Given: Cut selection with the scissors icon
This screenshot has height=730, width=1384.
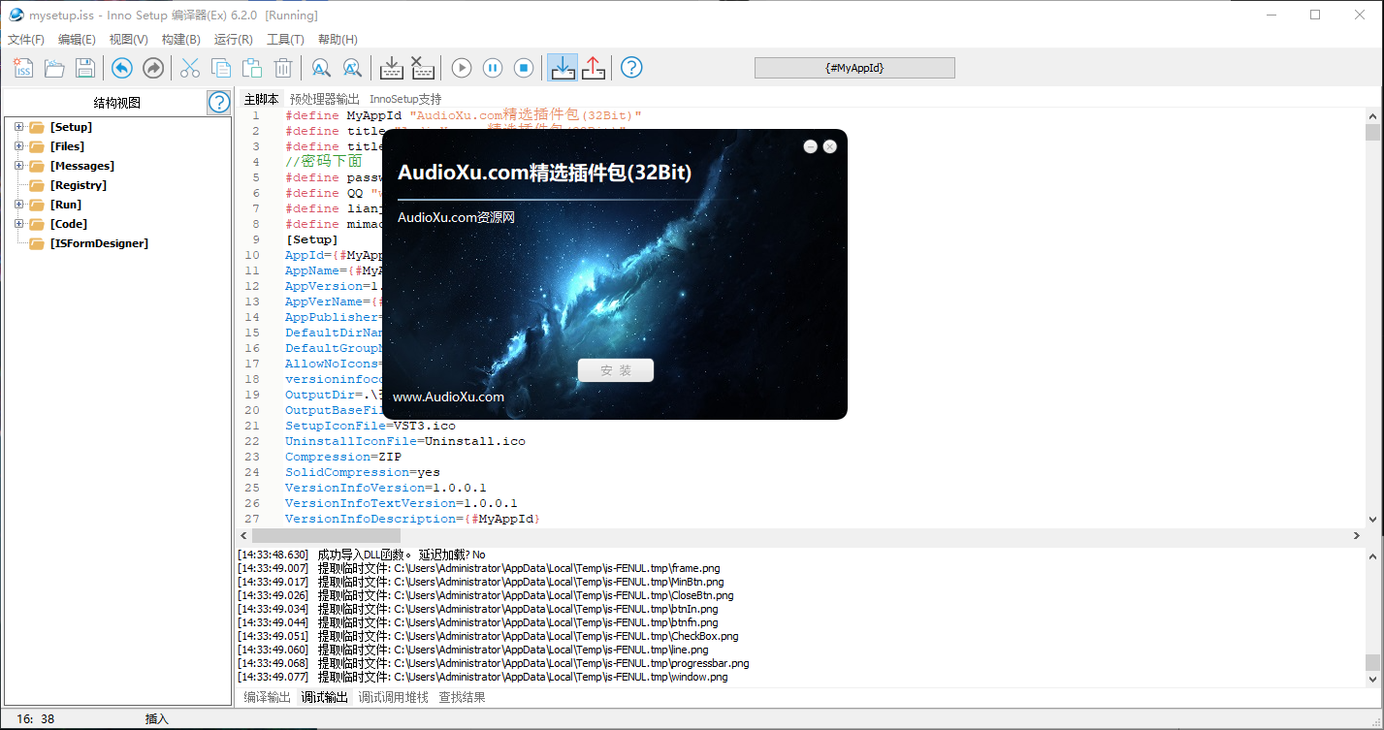Looking at the screenshot, I should point(190,68).
